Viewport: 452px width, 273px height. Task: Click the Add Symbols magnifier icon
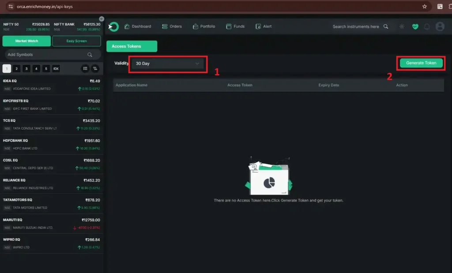tap(90, 55)
